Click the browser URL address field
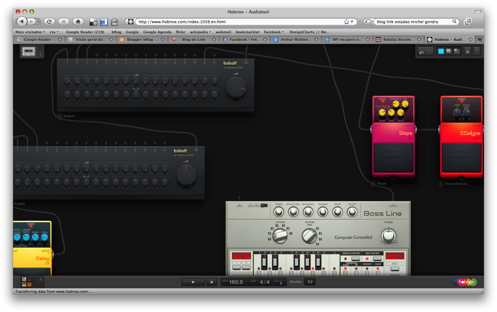 pos(240,22)
